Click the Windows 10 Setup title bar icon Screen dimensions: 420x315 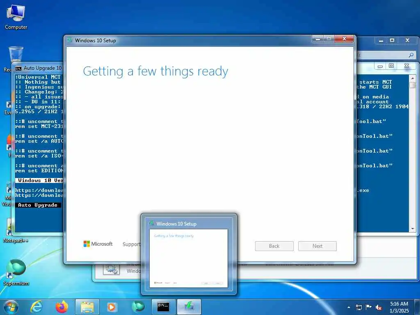click(70, 40)
